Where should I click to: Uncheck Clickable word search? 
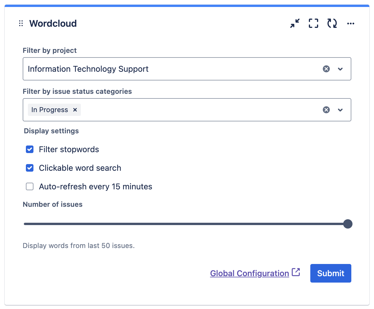[x=30, y=168]
